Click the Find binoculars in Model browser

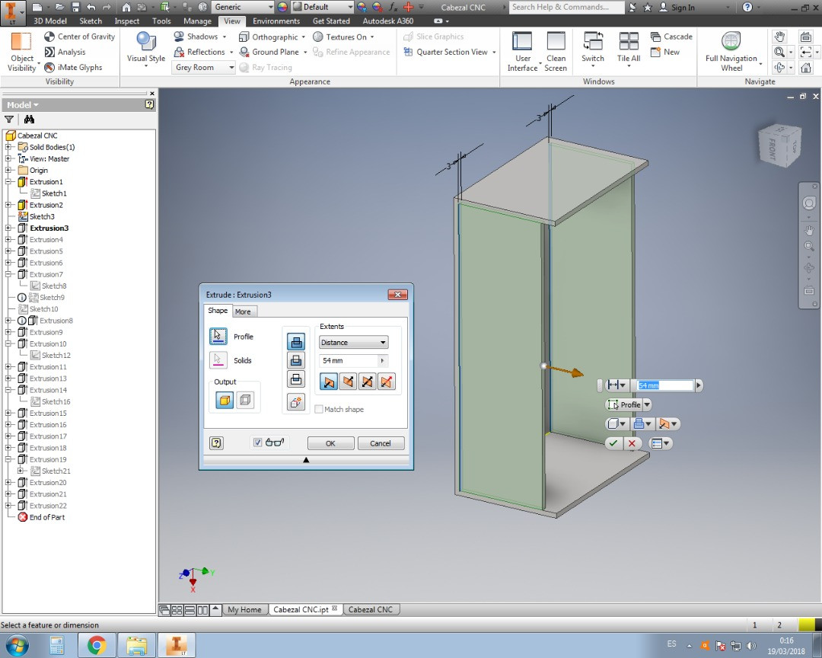(29, 120)
